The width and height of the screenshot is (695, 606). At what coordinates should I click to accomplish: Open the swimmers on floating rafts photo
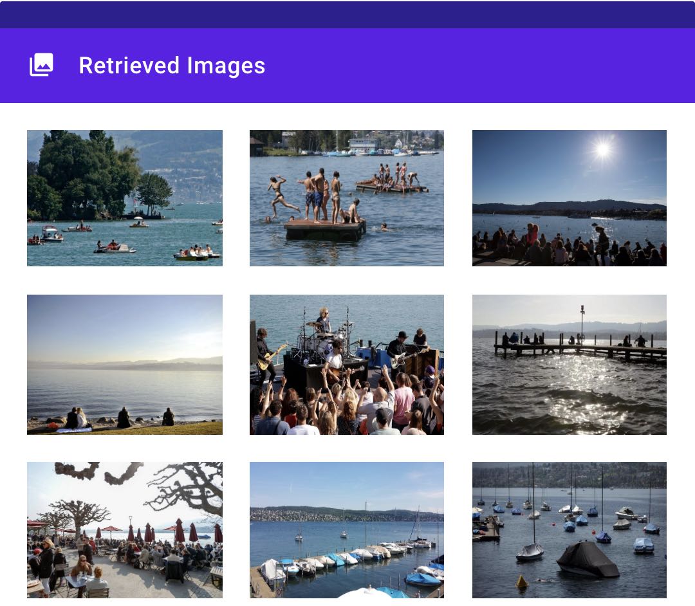coord(347,198)
